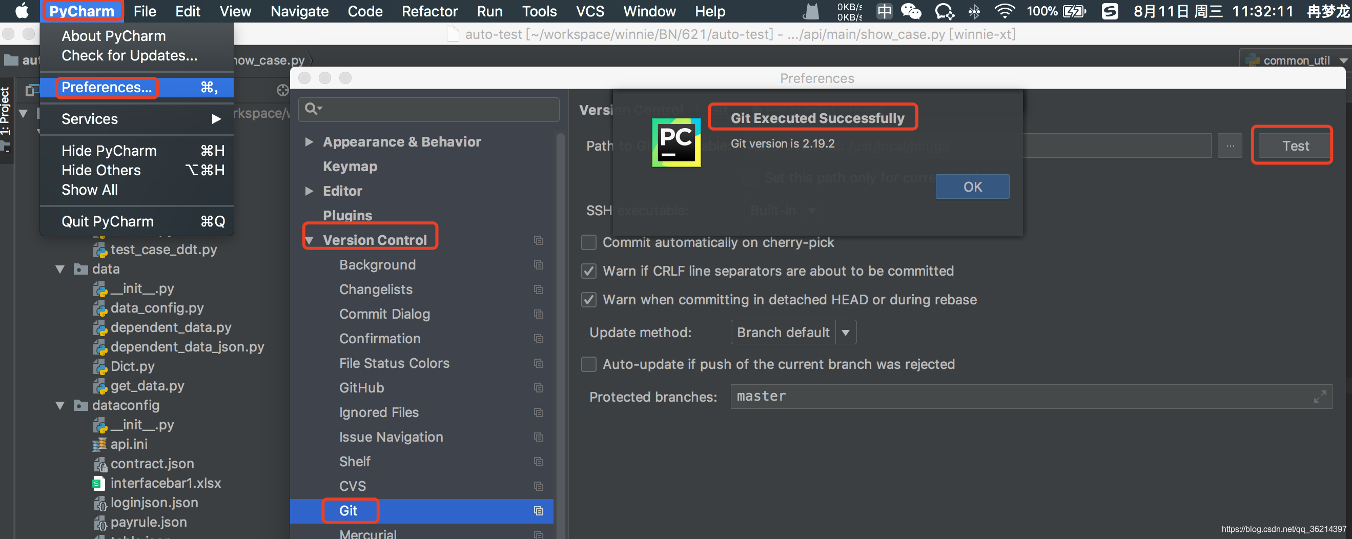1352x539 pixels.
Task: Open Keymap settings page
Action: pos(350,167)
